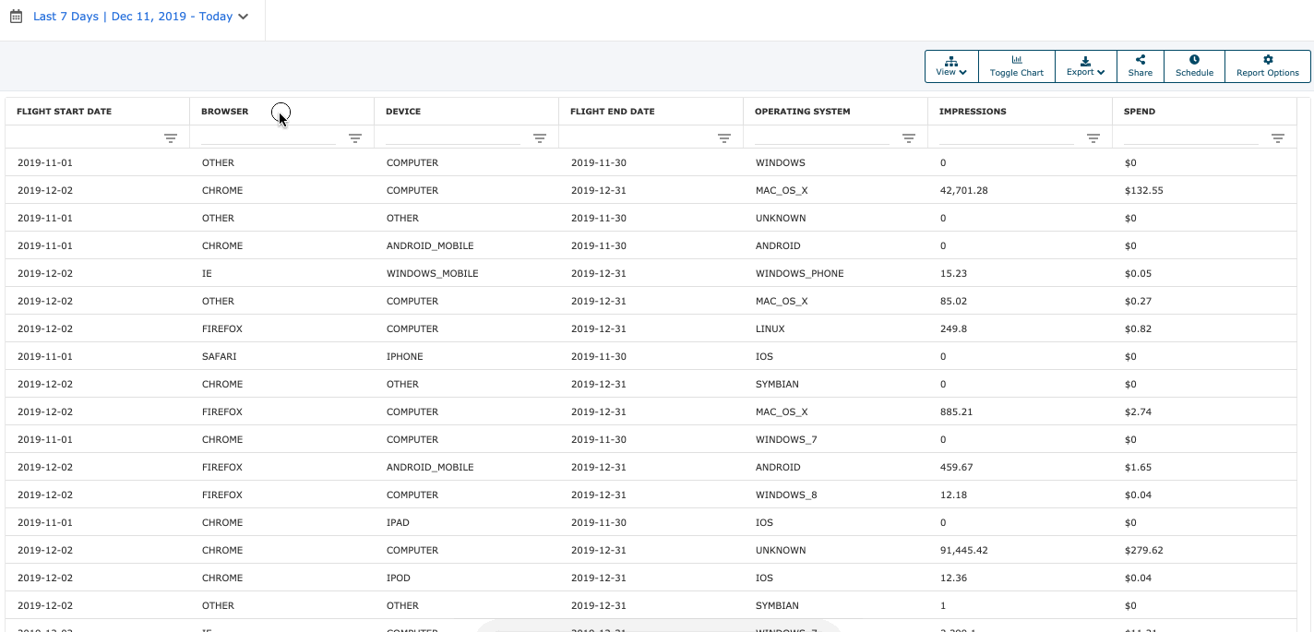Sort by the Browser column header

[x=225, y=112]
